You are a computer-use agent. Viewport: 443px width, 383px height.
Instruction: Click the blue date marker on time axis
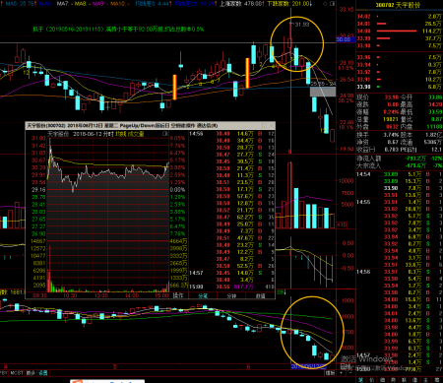(x=308, y=366)
